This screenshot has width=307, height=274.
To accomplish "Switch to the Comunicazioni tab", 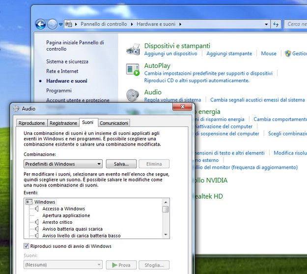I will point(114,123).
